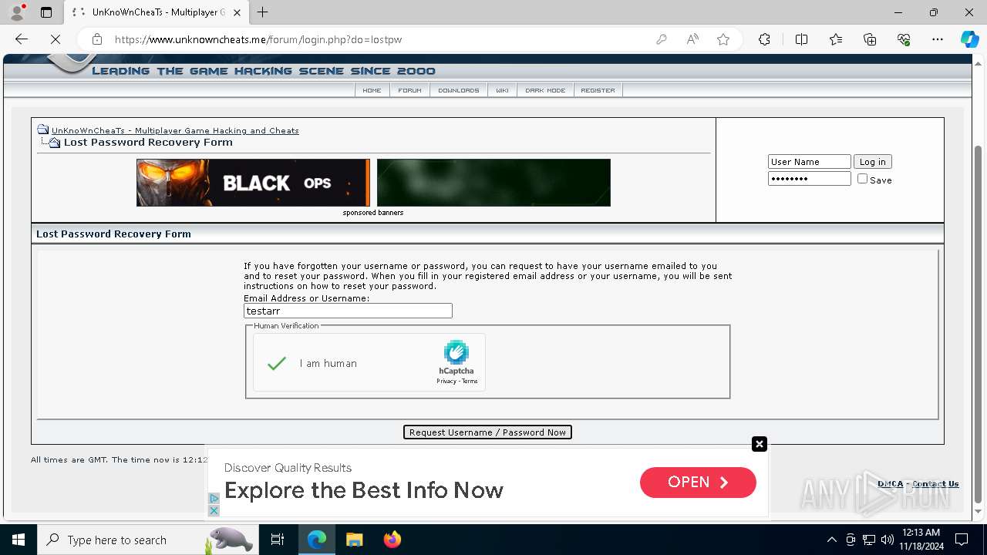Open the tab actions menu icon

pyautogui.click(x=46, y=12)
